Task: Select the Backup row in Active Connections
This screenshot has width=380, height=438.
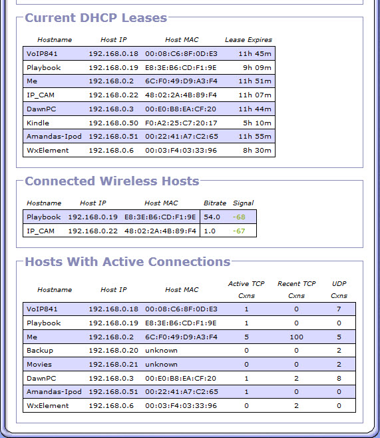Action: coord(189,350)
